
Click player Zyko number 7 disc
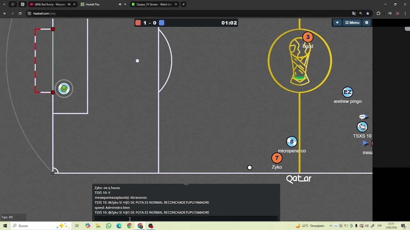277,158
